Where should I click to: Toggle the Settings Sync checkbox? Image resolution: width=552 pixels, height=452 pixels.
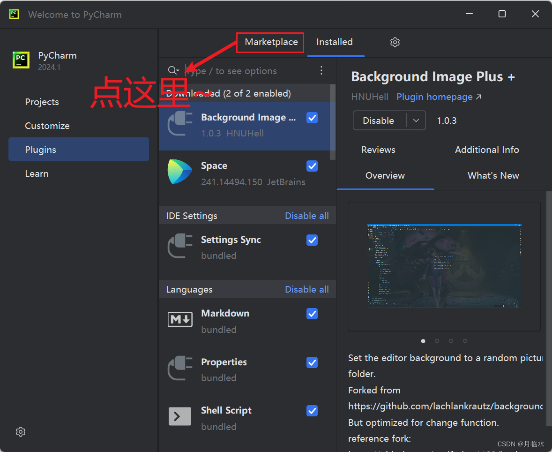[312, 240]
